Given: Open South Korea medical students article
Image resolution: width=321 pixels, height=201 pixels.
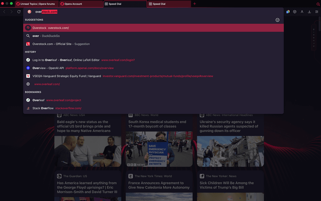Looking at the screenshot, I should coord(157,124).
